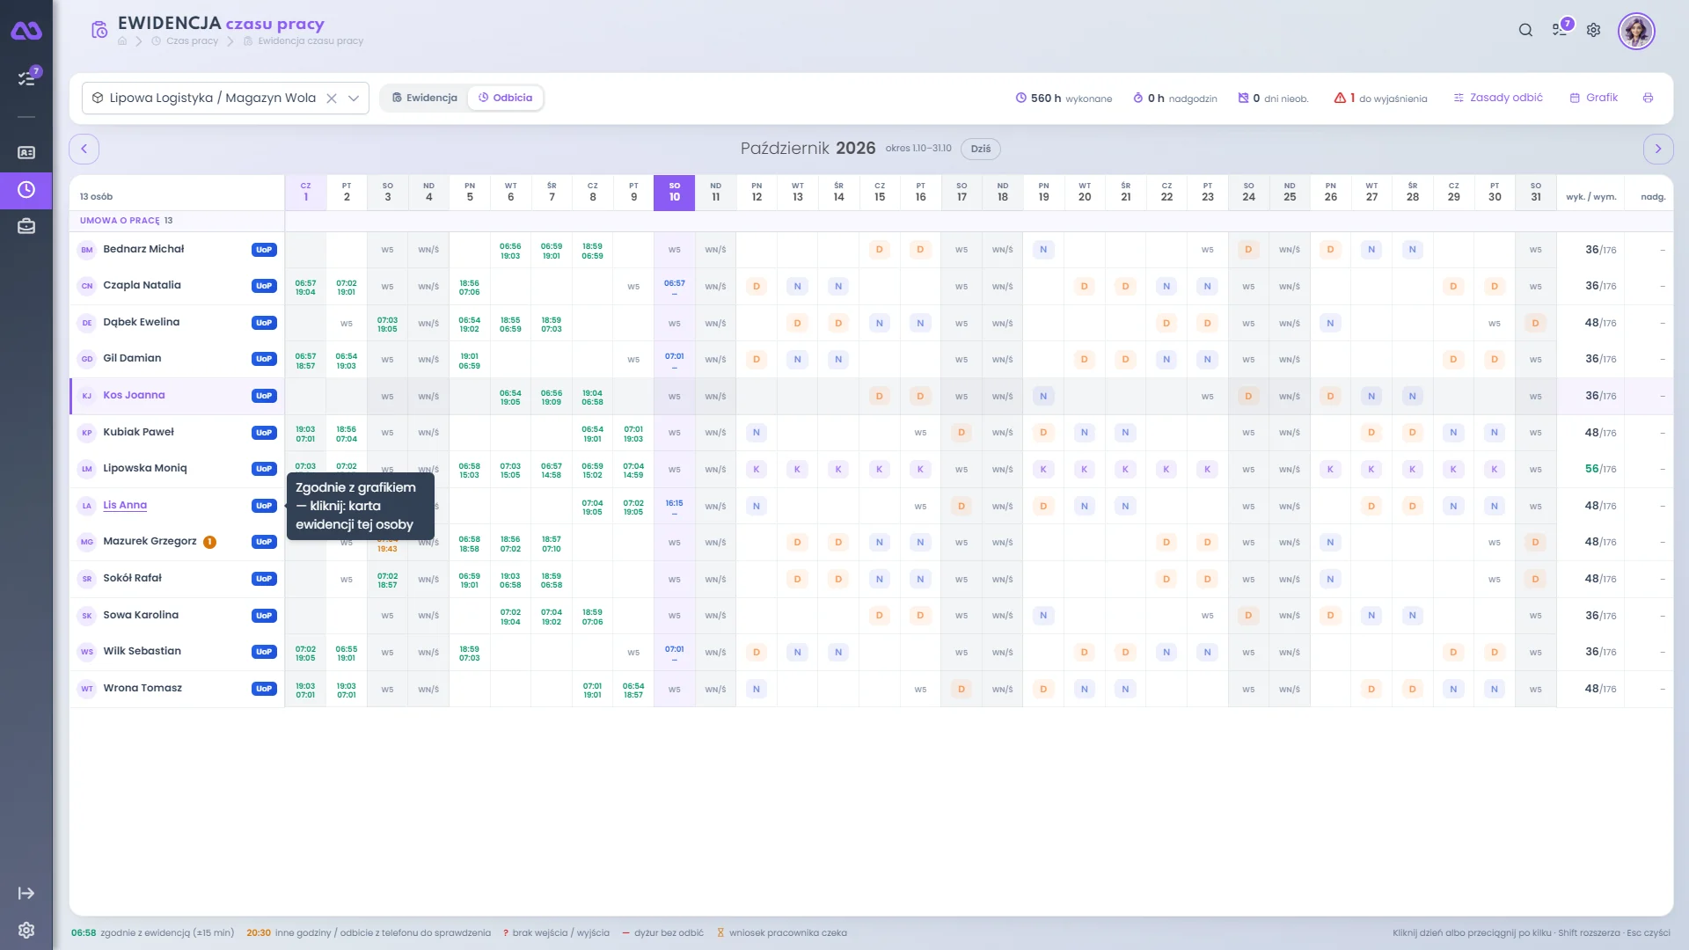Image resolution: width=1689 pixels, height=950 pixels.
Task: Click the '0 dni nieob.' summary
Action: click(x=1273, y=99)
